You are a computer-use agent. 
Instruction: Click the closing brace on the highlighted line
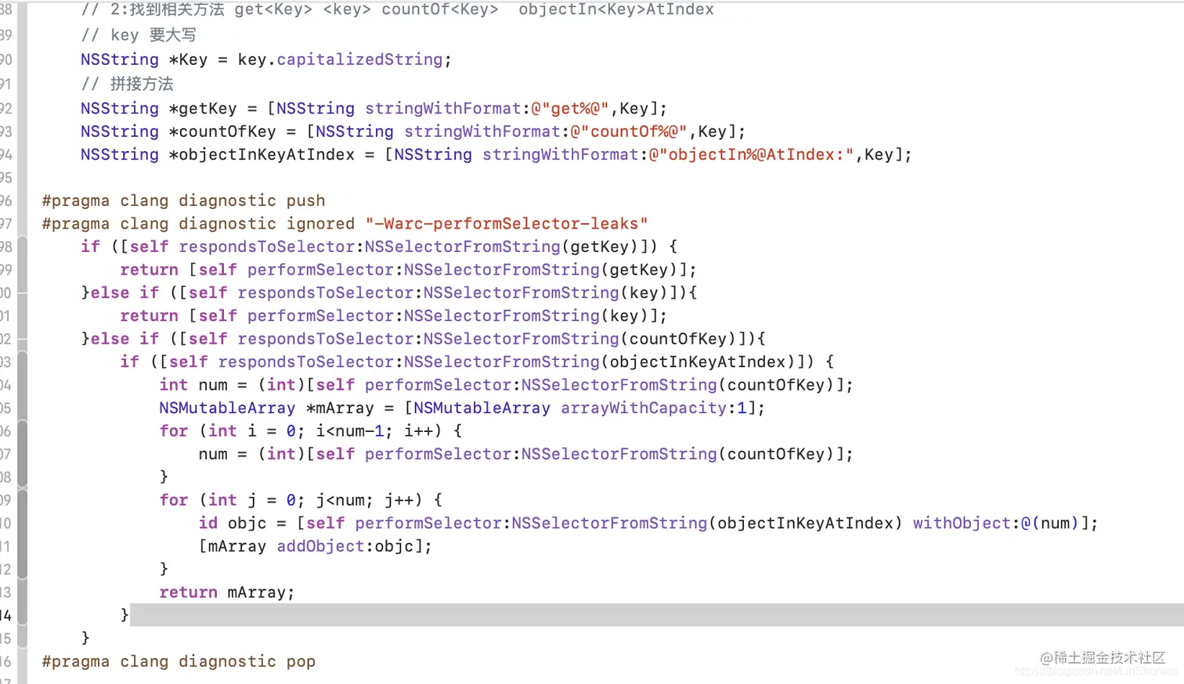(125, 615)
